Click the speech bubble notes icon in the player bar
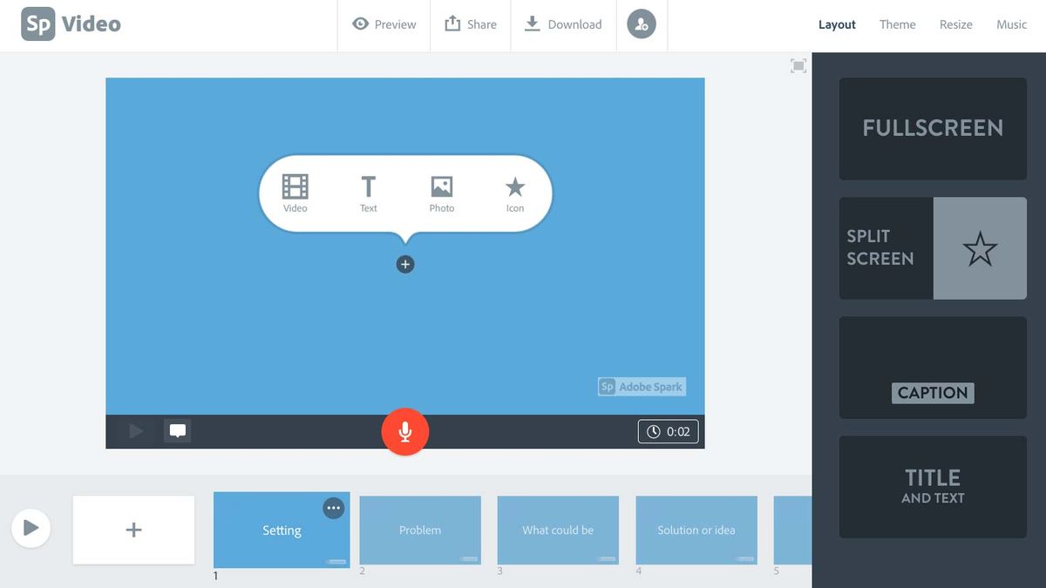Image resolution: width=1046 pixels, height=588 pixels. click(177, 429)
